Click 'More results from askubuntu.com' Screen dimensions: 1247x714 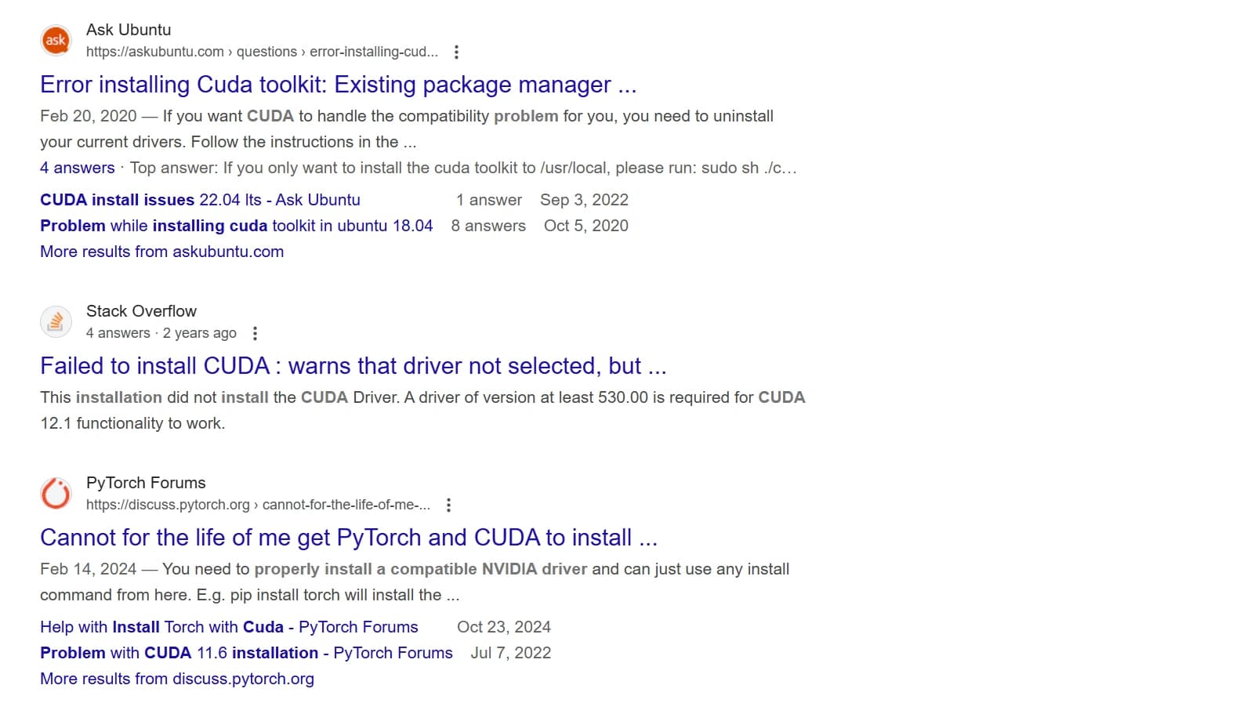pos(161,252)
